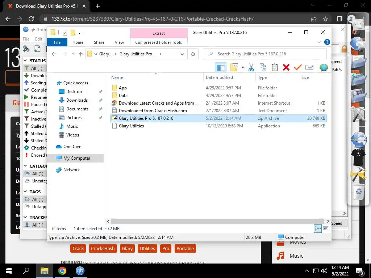Click the Properties quick access checkmark icon

point(64,32)
